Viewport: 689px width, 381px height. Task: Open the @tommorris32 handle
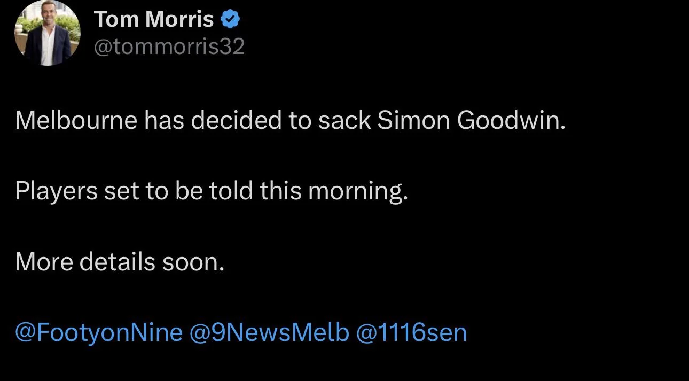[169, 47]
